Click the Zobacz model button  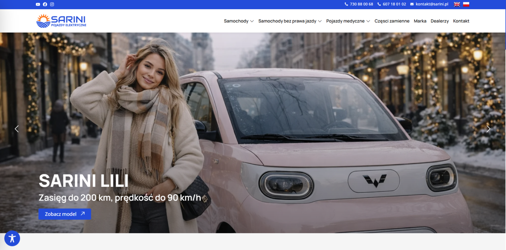point(65,214)
